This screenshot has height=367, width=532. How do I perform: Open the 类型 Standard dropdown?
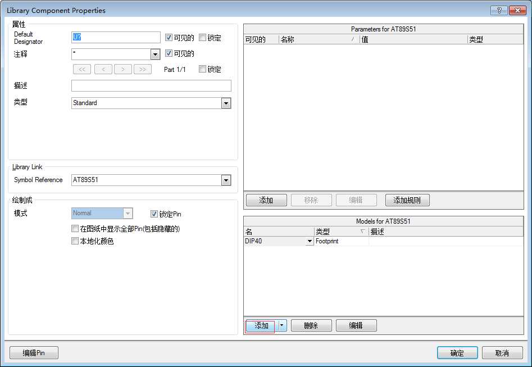(226, 103)
